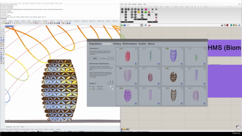This screenshot has width=242, height=136.
Task: Select the pale pink design 4 thumbnail
Action: 128,76
